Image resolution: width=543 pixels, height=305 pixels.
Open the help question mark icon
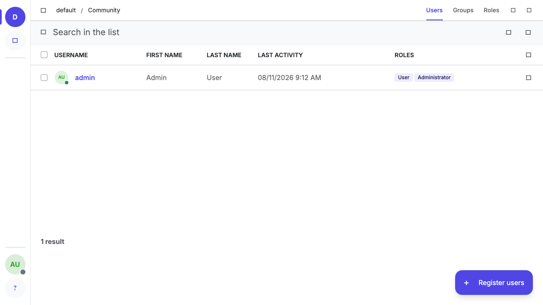pos(15,288)
